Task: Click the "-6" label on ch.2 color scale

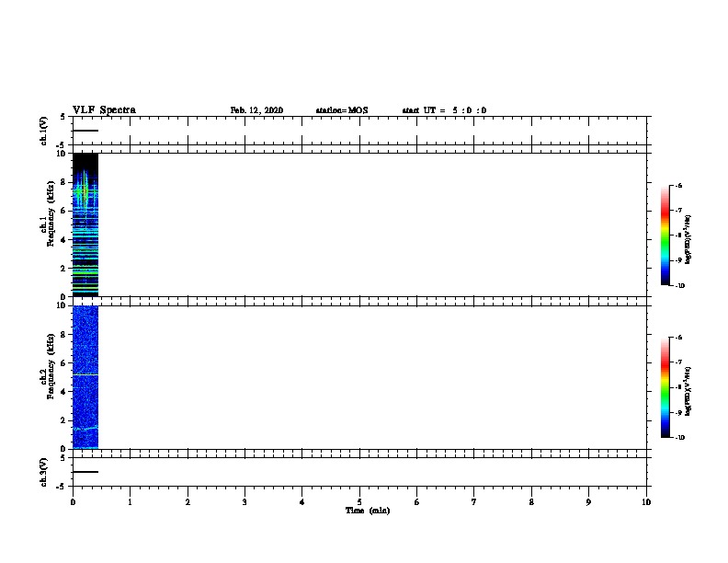Action: click(678, 338)
